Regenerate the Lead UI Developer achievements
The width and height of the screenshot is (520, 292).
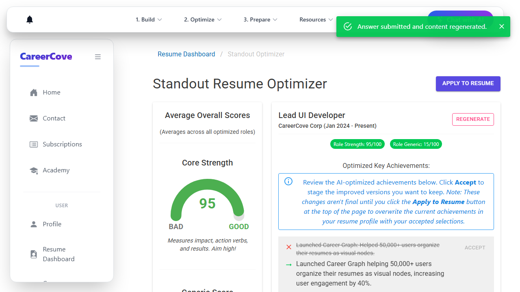pos(473,119)
